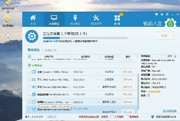Check the AMD Radeon HD graphics checkbox
Viewport: 180px width, 121px height.
pos(29,79)
